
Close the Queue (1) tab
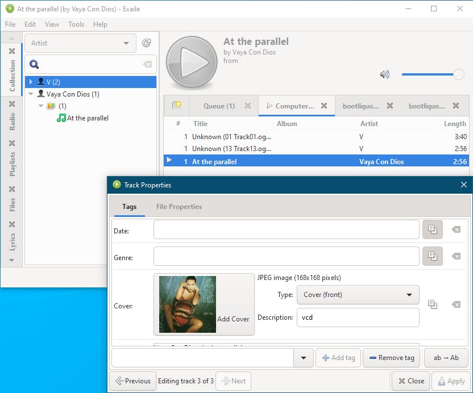(248, 106)
